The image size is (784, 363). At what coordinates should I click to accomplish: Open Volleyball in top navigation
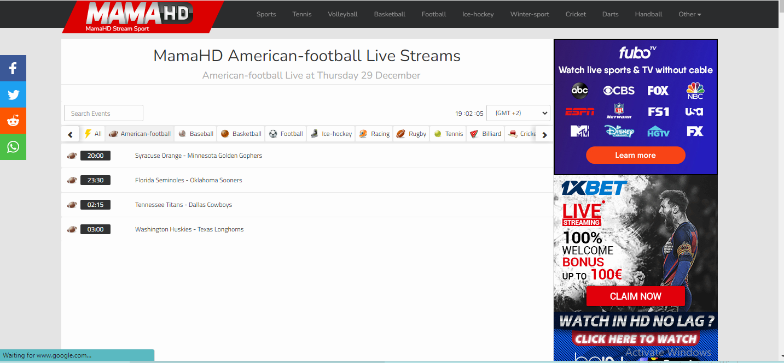coord(342,14)
